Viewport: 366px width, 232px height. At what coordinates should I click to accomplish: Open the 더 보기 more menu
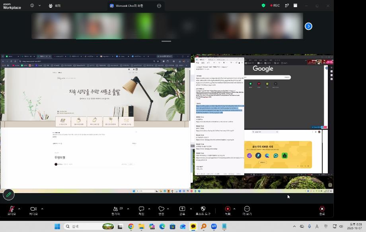(247, 211)
